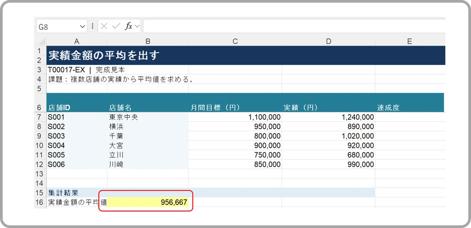This screenshot has width=471, height=228.
Task: Click target value 850,000
Action: (x=235, y=164)
